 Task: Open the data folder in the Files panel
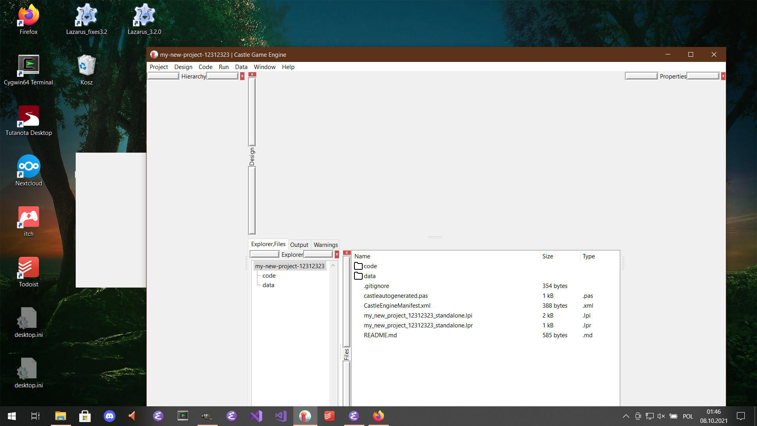369,276
